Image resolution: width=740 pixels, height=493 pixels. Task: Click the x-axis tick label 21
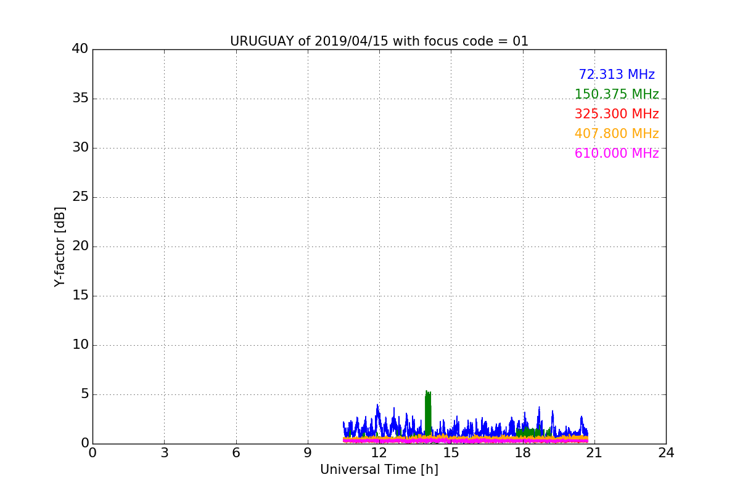point(594,453)
